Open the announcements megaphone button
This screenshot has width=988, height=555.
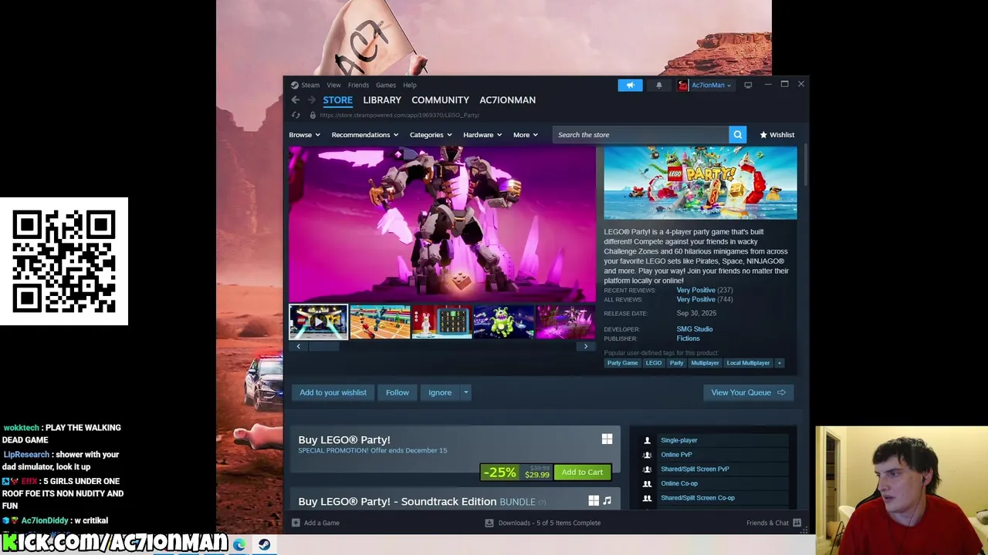coord(630,85)
